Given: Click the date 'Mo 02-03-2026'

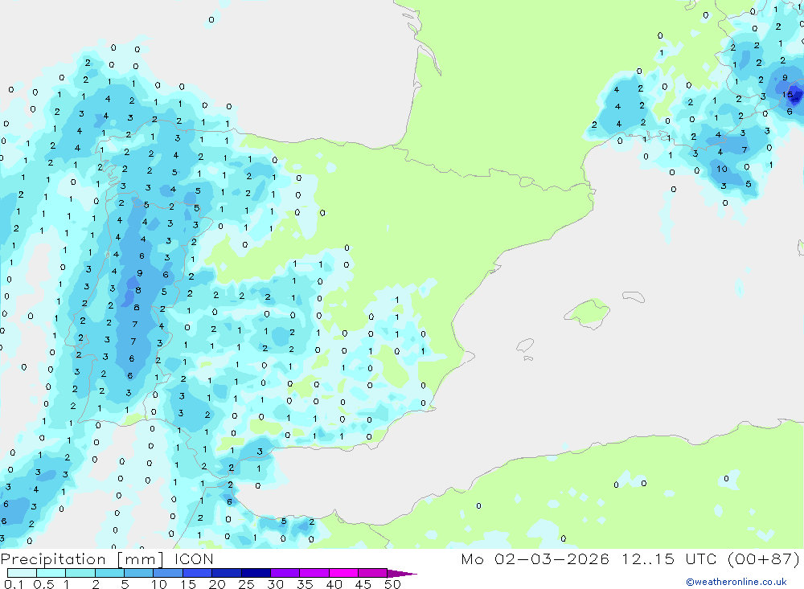Looking at the screenshot, I should pos(535,558).
